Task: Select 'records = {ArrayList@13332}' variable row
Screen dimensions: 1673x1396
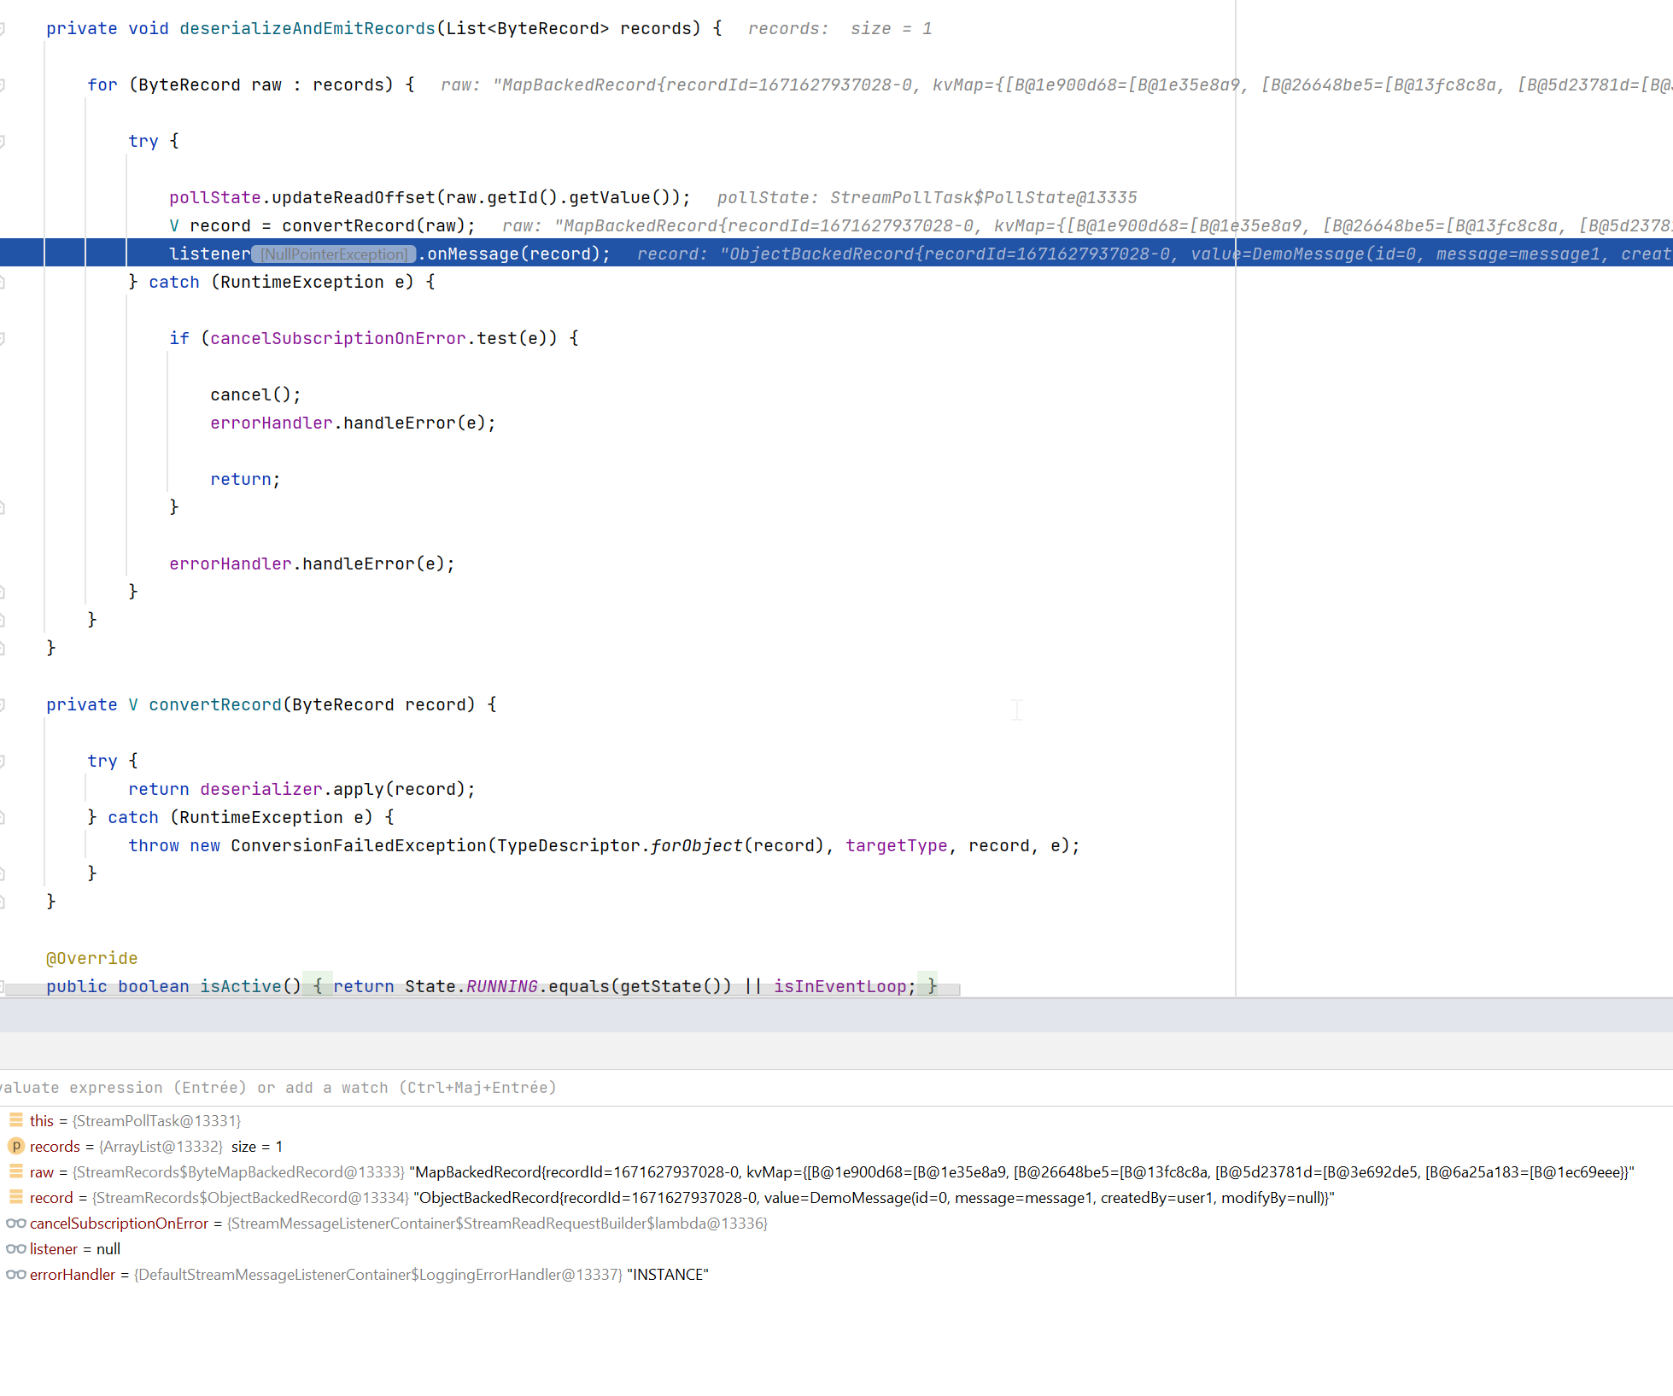Action: point(836,1146)
